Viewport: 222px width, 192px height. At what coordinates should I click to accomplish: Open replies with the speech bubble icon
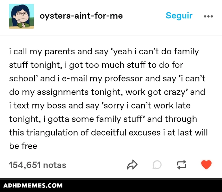157,165
